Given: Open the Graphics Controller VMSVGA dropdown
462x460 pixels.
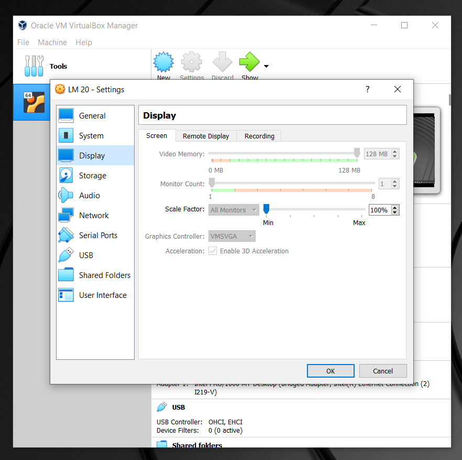Looking at the screenshot, I should click(x=232, y=237).
